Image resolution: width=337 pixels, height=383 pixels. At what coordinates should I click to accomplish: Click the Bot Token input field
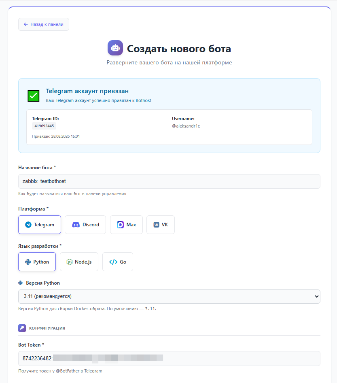click(169, 359)
